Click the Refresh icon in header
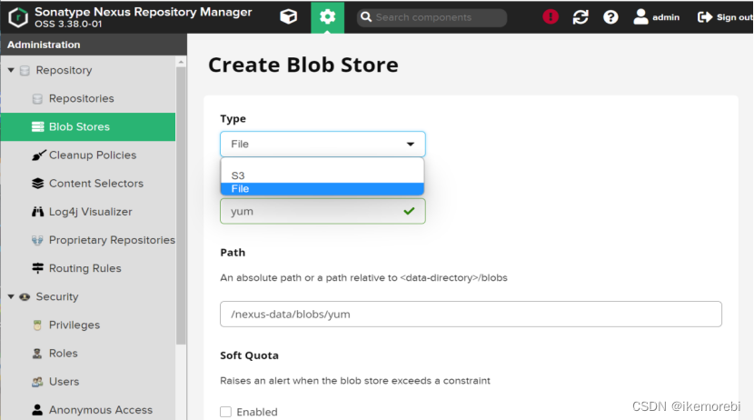 point(580,17)
